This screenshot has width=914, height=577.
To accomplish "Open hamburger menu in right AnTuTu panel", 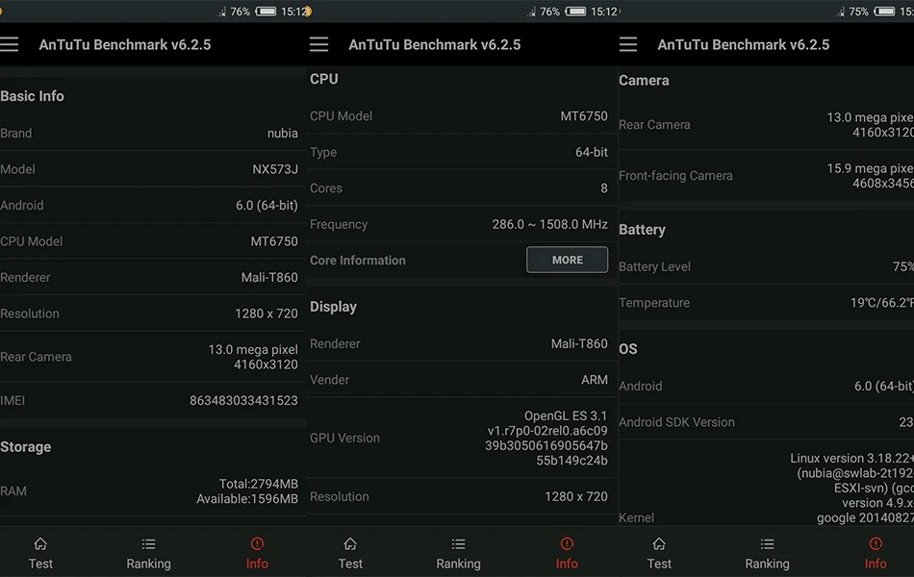I will tap(628, 44).
